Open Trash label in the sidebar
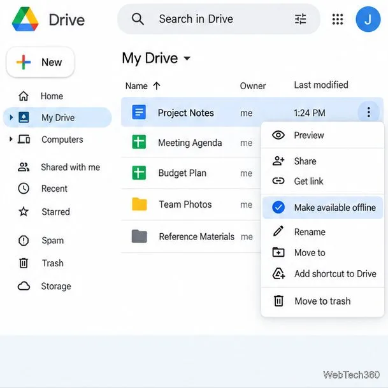The height and width of the screenshot is (388, 388). [53, 263]
